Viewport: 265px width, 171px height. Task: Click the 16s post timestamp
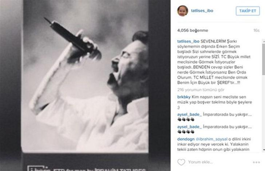tap(256, 31)
